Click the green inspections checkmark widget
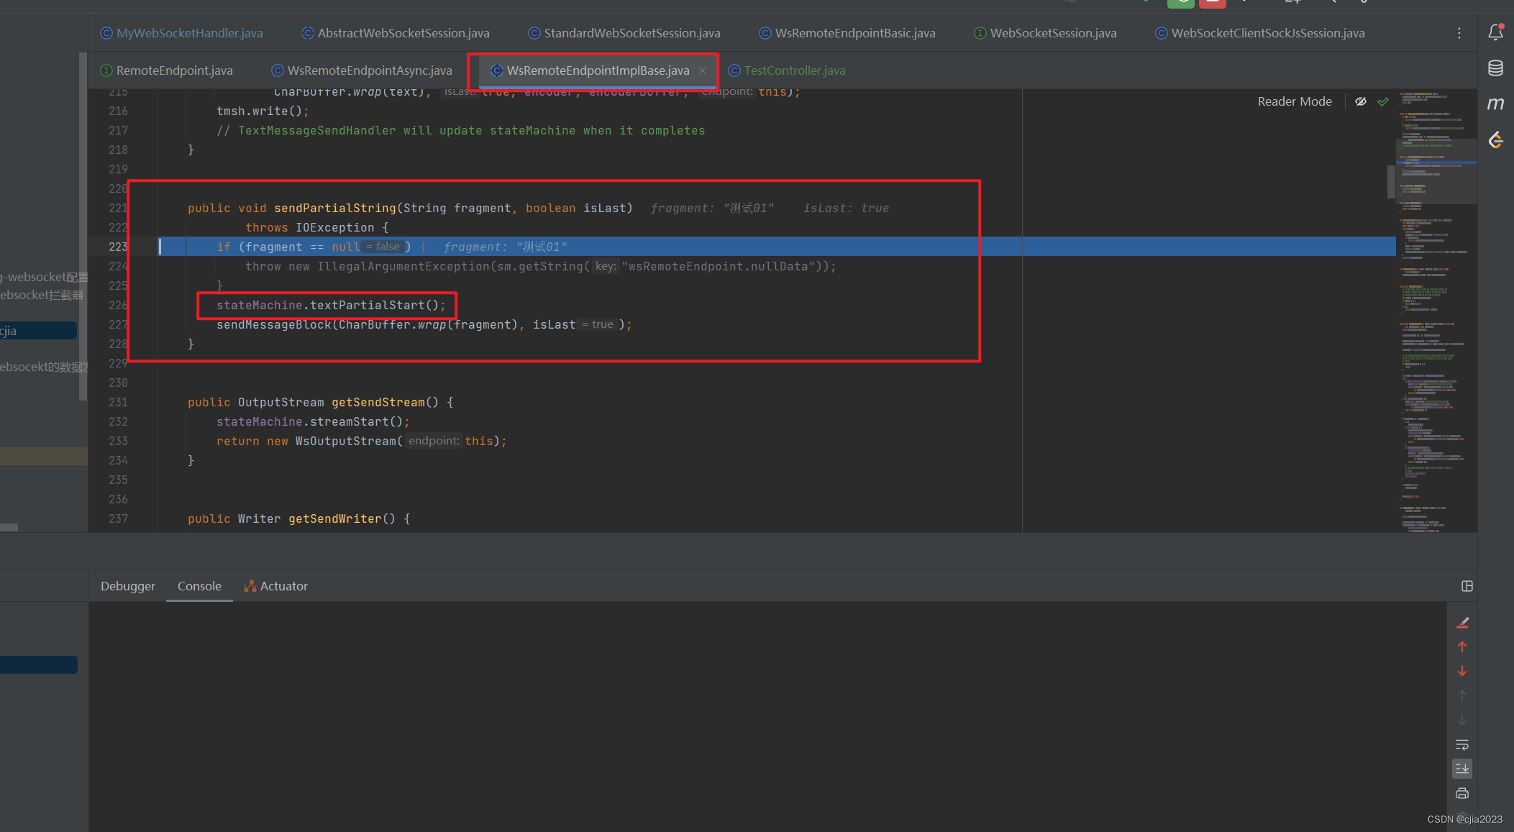Image resolution: width=1514 pixels, height=832 pixels. click(1383, 101)
